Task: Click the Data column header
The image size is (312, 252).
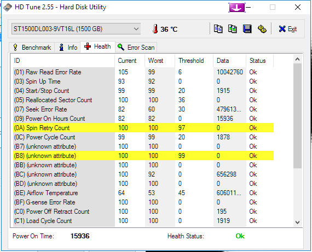Action: [x=230, y=61]
